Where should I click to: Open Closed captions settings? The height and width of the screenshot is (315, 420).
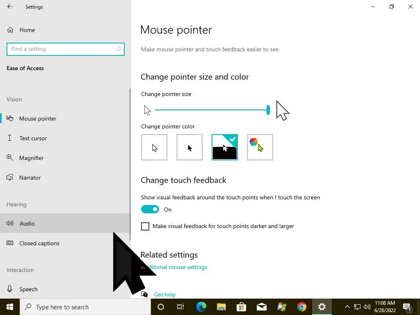(x=65, y=243)
